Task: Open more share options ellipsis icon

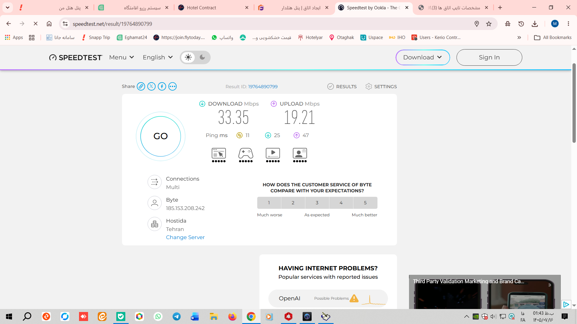Action: pyautogui.click(x=172, y=86)
